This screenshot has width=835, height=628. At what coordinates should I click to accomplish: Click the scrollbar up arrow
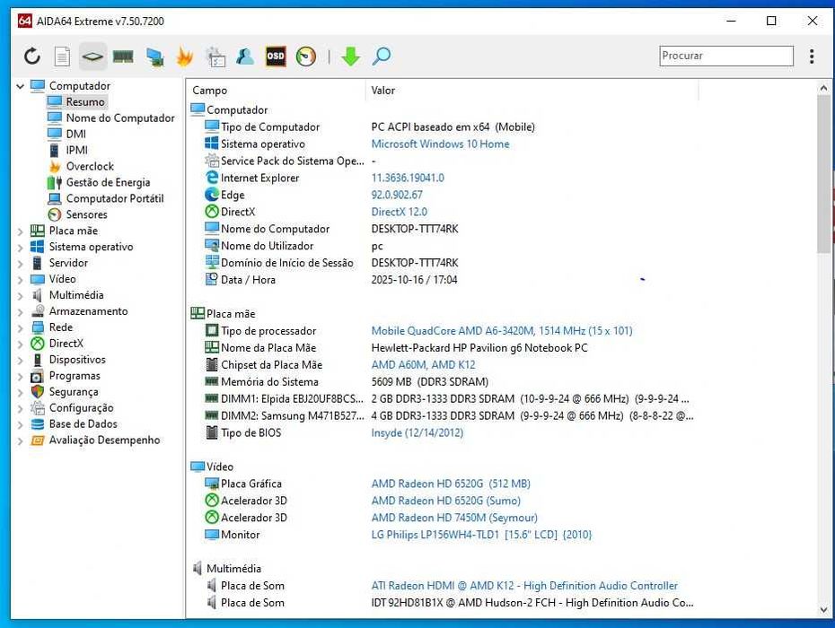[x=823, y=88]
